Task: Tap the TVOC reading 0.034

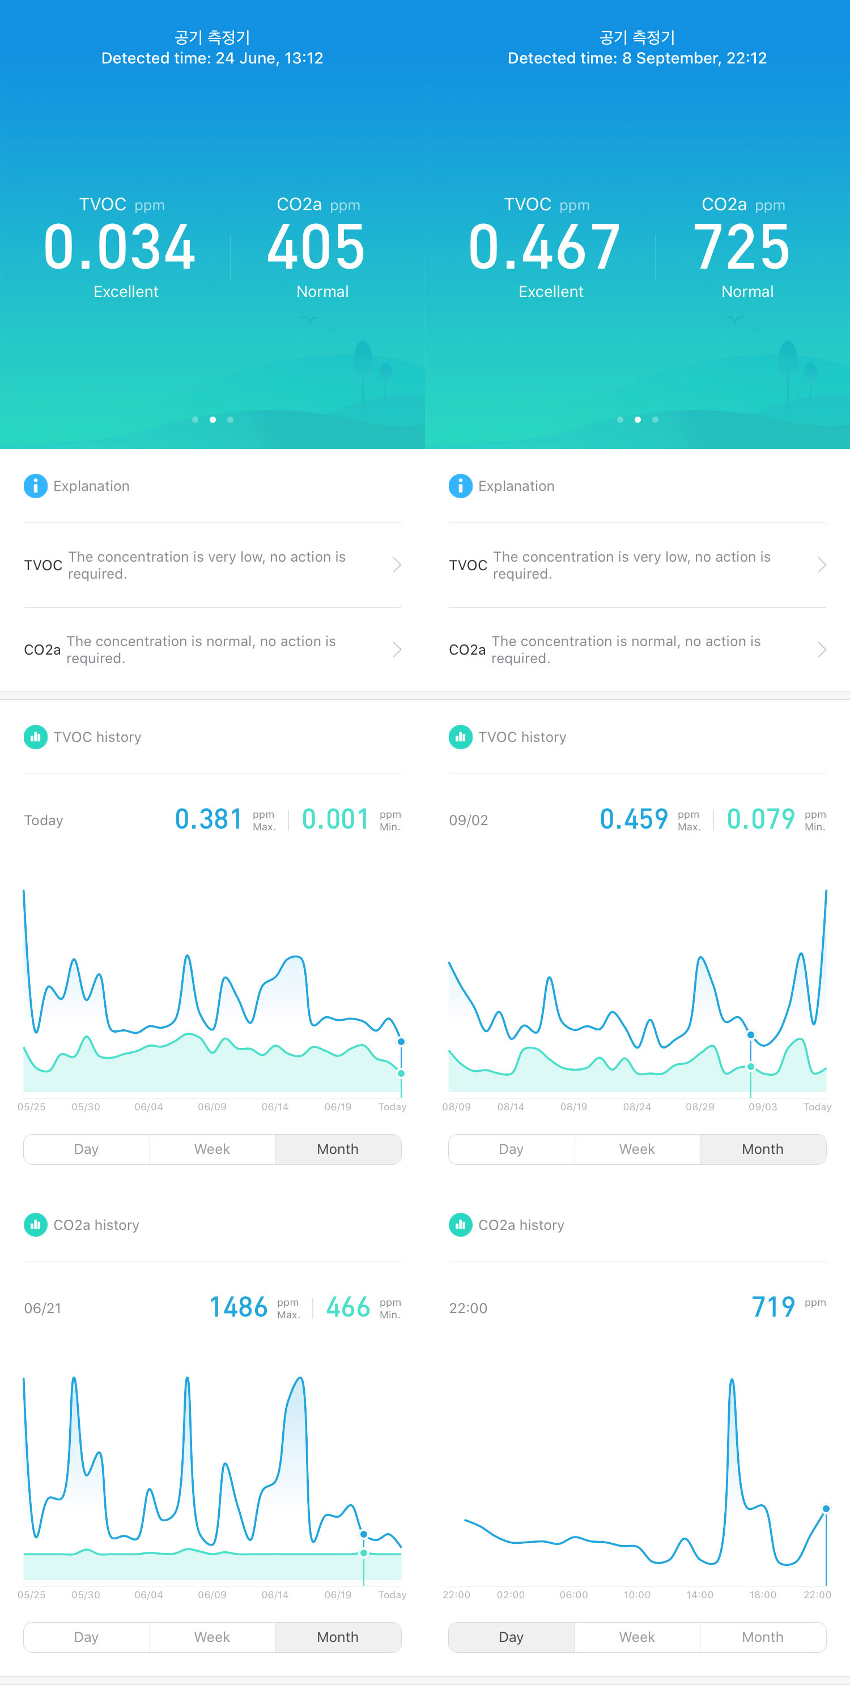Action: pos(120,247)
